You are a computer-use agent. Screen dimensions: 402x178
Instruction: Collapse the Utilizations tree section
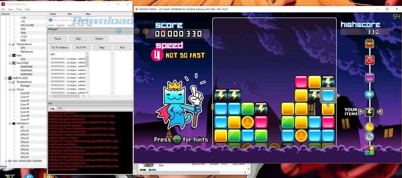tap(10, 123)
